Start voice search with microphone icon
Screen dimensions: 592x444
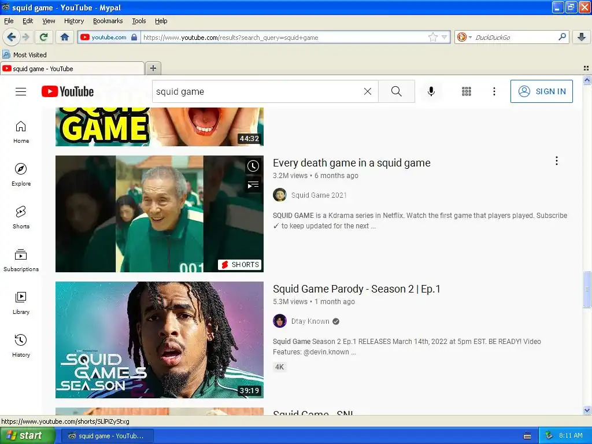click(431, 91)
